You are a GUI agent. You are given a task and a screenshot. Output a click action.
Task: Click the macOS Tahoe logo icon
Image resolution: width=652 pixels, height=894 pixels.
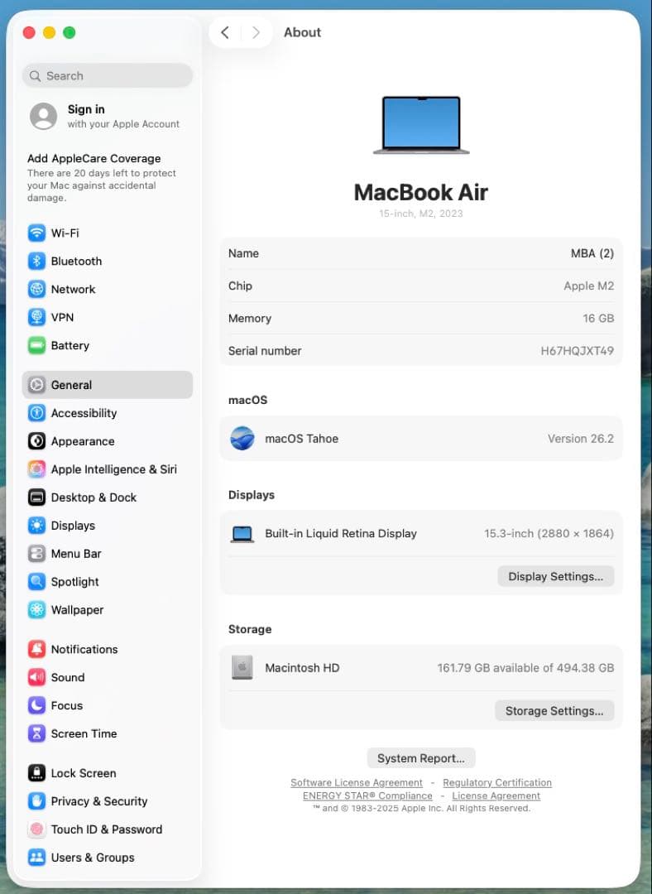point(242,439)
